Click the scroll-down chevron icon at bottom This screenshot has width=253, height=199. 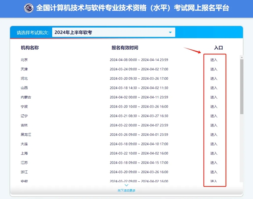(126, 185)
